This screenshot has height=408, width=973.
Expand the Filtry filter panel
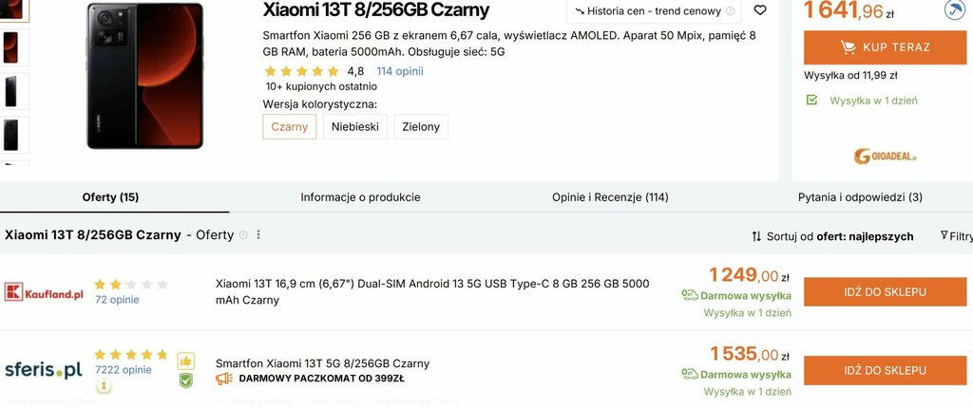(956, 236)
